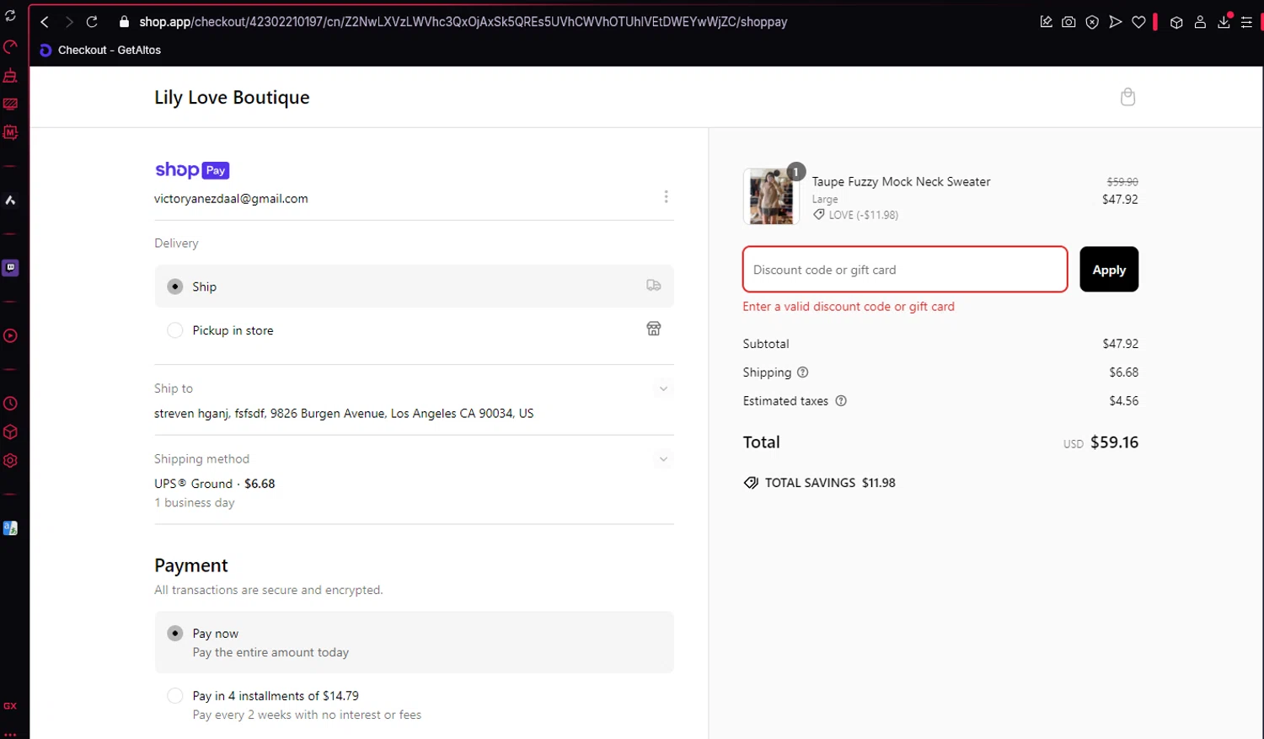Go back to the previous page
The image size is (1264, 739).
click(x=45, y=22)
